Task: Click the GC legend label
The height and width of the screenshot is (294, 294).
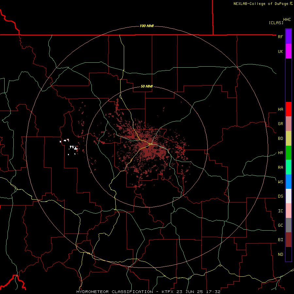Action: 280,225
